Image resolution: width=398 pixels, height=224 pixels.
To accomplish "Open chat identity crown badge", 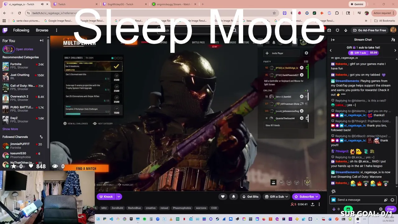I will point(334,200).
